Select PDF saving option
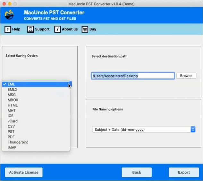The image size is (203, 181). pyautogui.click(x=36, y=137)
